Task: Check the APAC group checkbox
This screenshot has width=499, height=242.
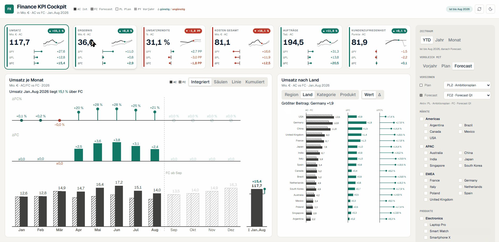Action: point(422,146)
